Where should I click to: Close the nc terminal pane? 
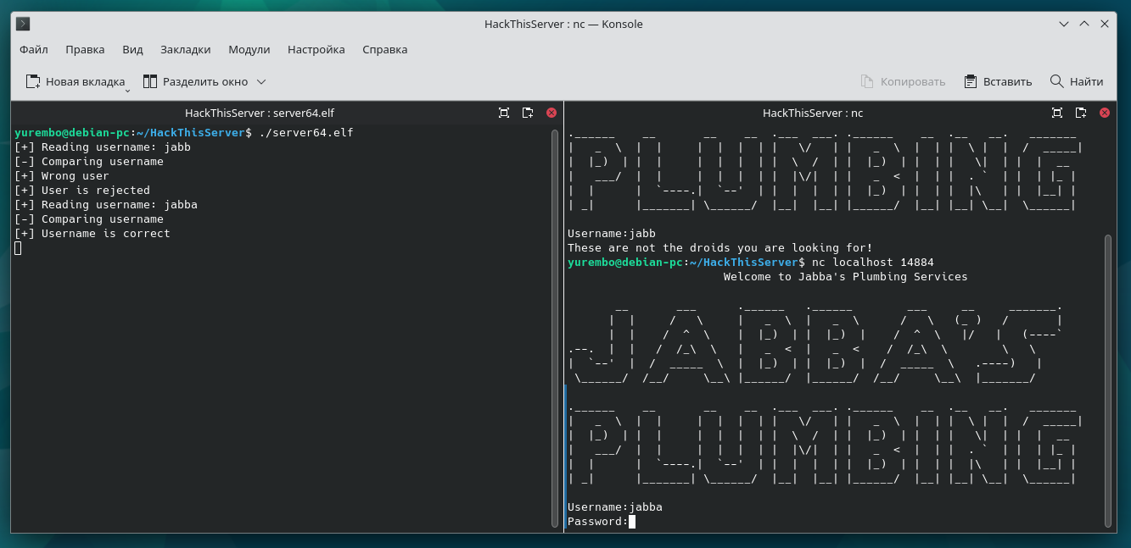[1105, 113]
